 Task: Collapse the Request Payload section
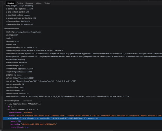(4, 101)
